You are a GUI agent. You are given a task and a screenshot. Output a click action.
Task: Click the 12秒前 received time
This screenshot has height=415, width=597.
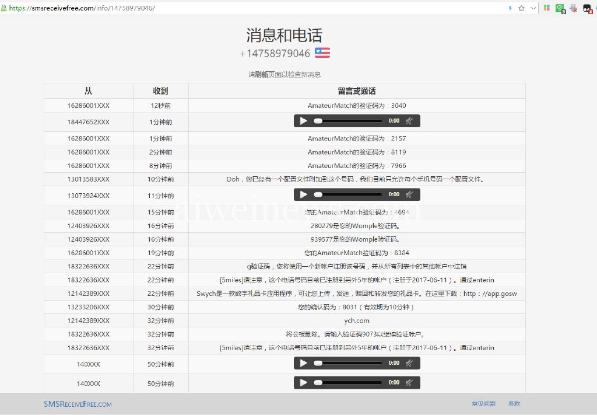click(161, 106)
